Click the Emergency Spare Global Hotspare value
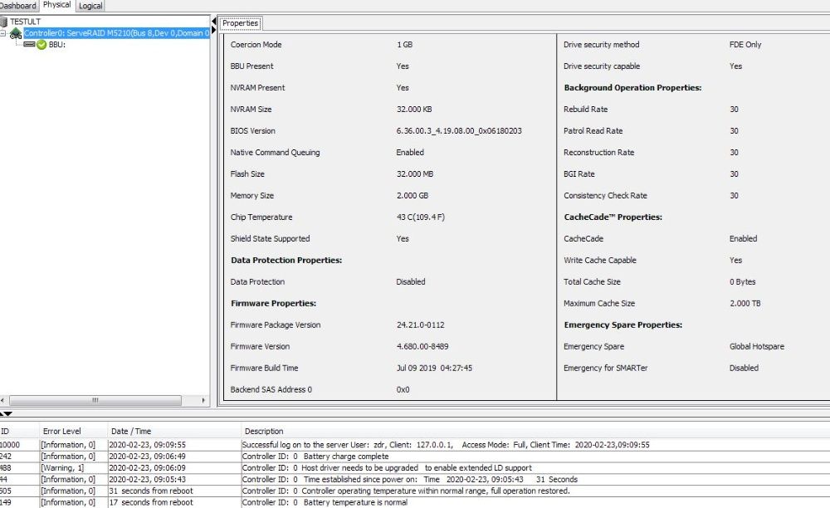Image resolution: width=830 pixels, height=508 pixels. click(x=757, y=347)
